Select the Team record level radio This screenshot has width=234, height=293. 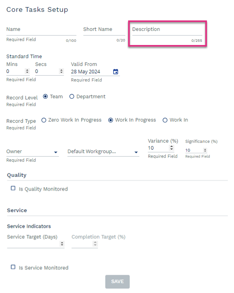[x=45, y=97]
